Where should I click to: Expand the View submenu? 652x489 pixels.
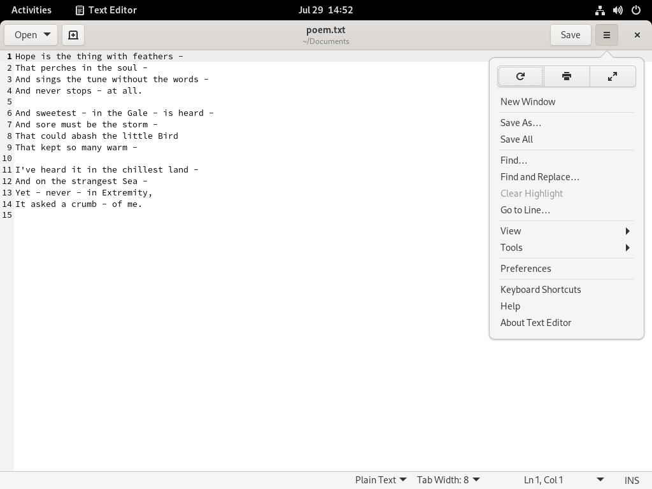[566, 231]
